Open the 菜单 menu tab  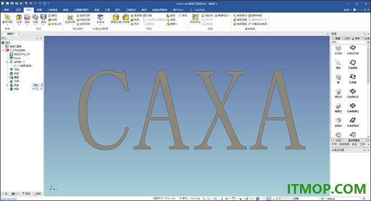[x=6, y=10]
